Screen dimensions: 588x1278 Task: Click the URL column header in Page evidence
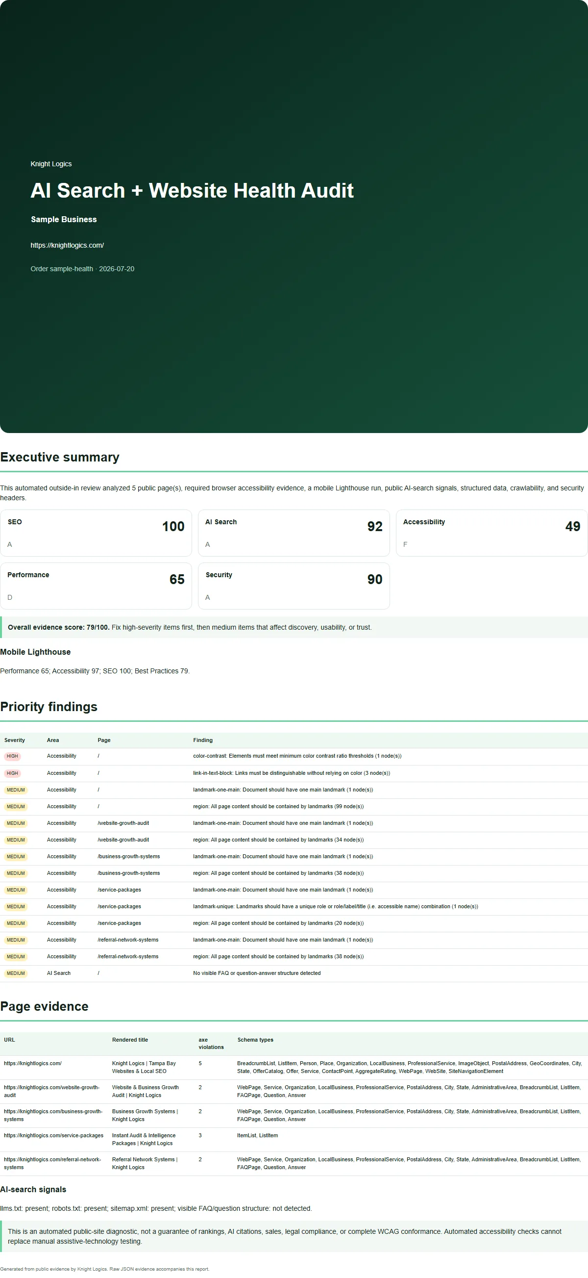9,1040
